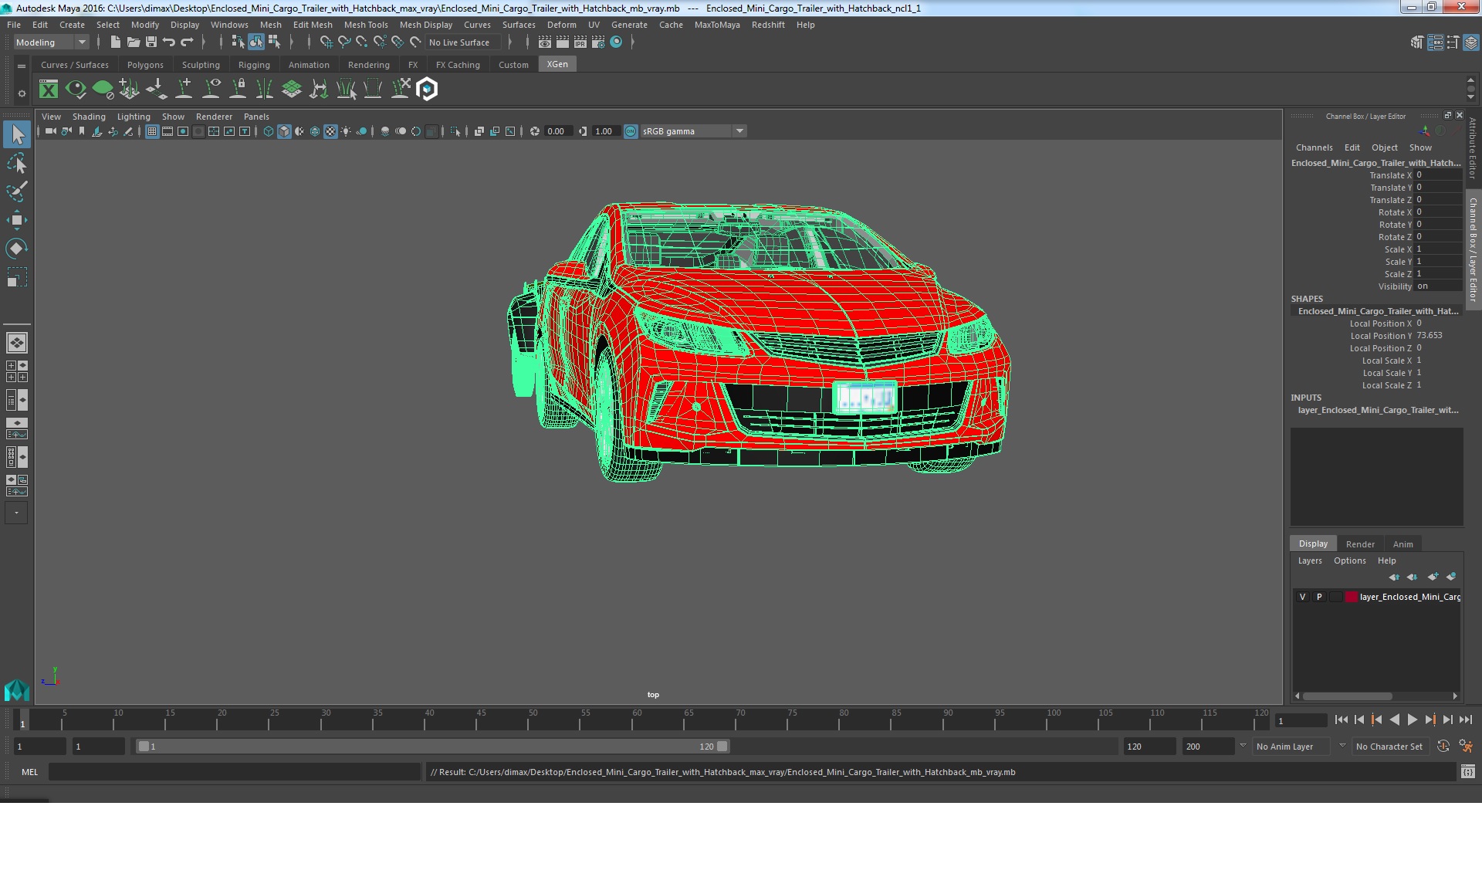
Task: Open shelf tab list menu button
Action: tap(22, 66)
